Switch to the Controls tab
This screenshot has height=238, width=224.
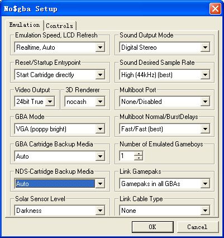(x=60, y=26)
